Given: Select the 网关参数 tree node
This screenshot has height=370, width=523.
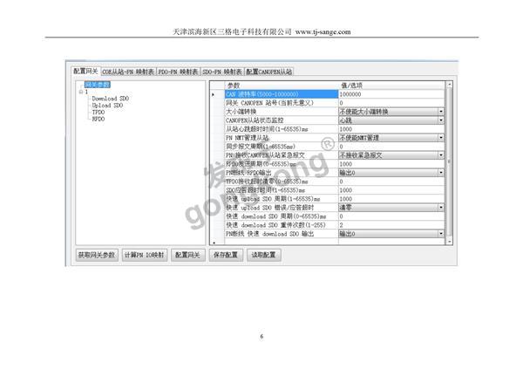Looking at the screenshot, I should click(97, 85).
